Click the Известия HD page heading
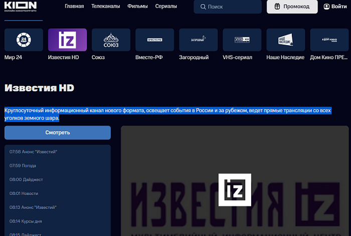The image size is (351, 236). point(40,88)
